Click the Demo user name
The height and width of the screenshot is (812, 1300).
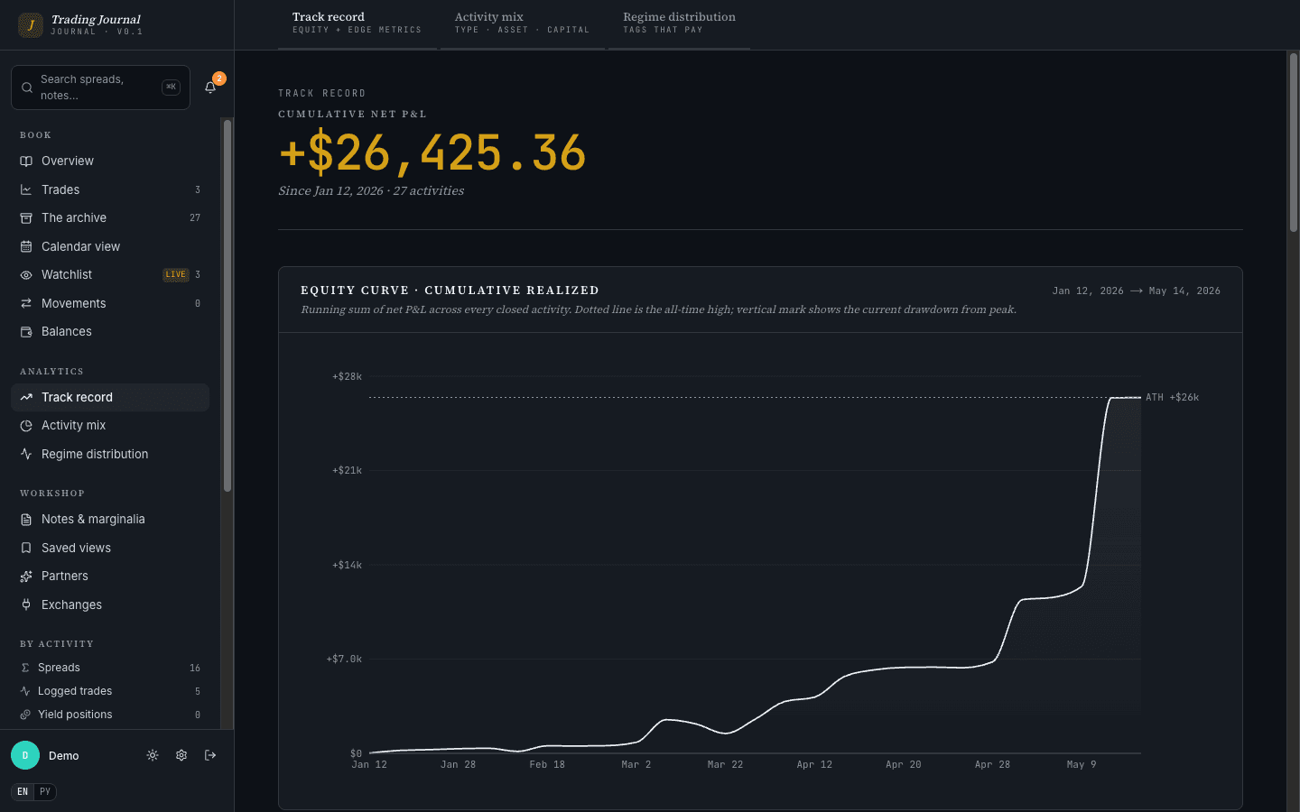point(64,756)
